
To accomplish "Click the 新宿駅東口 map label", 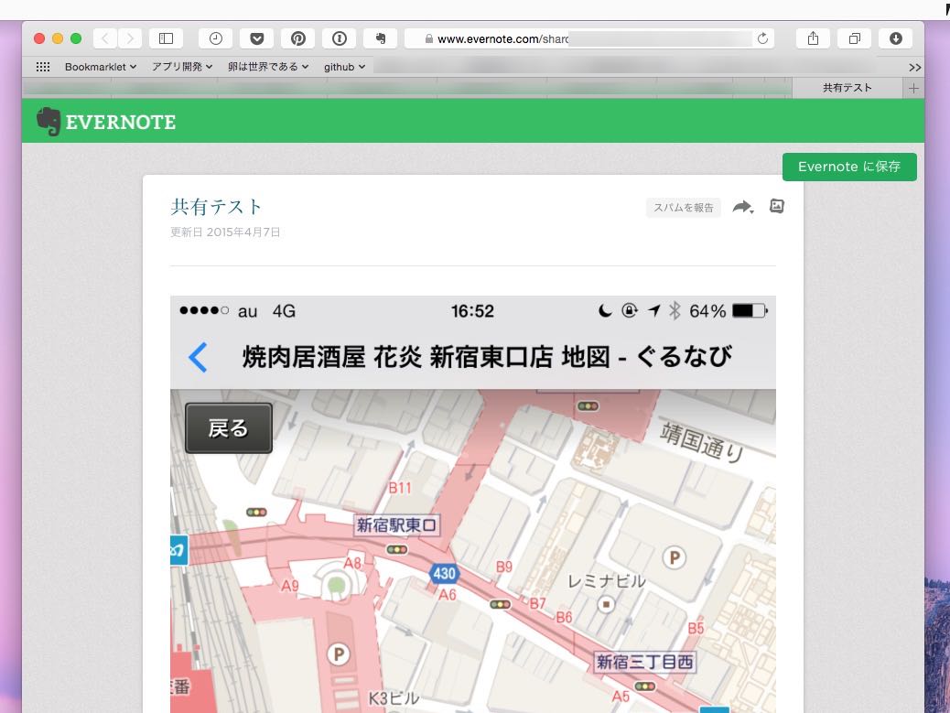I will [x=396, y=525].
